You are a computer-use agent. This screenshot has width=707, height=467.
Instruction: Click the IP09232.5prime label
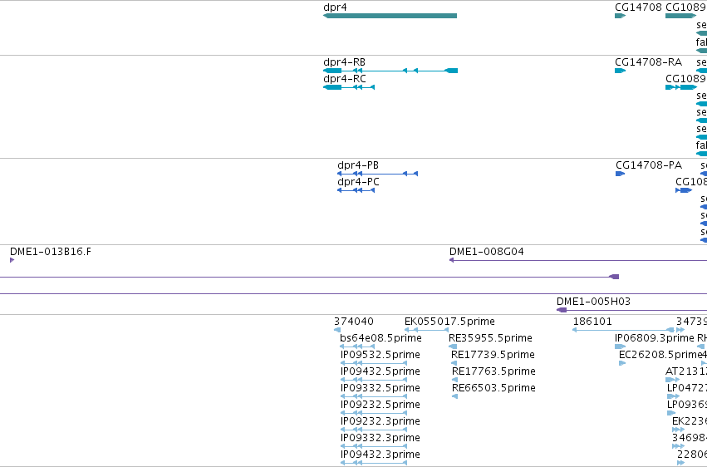pos(381,405)
